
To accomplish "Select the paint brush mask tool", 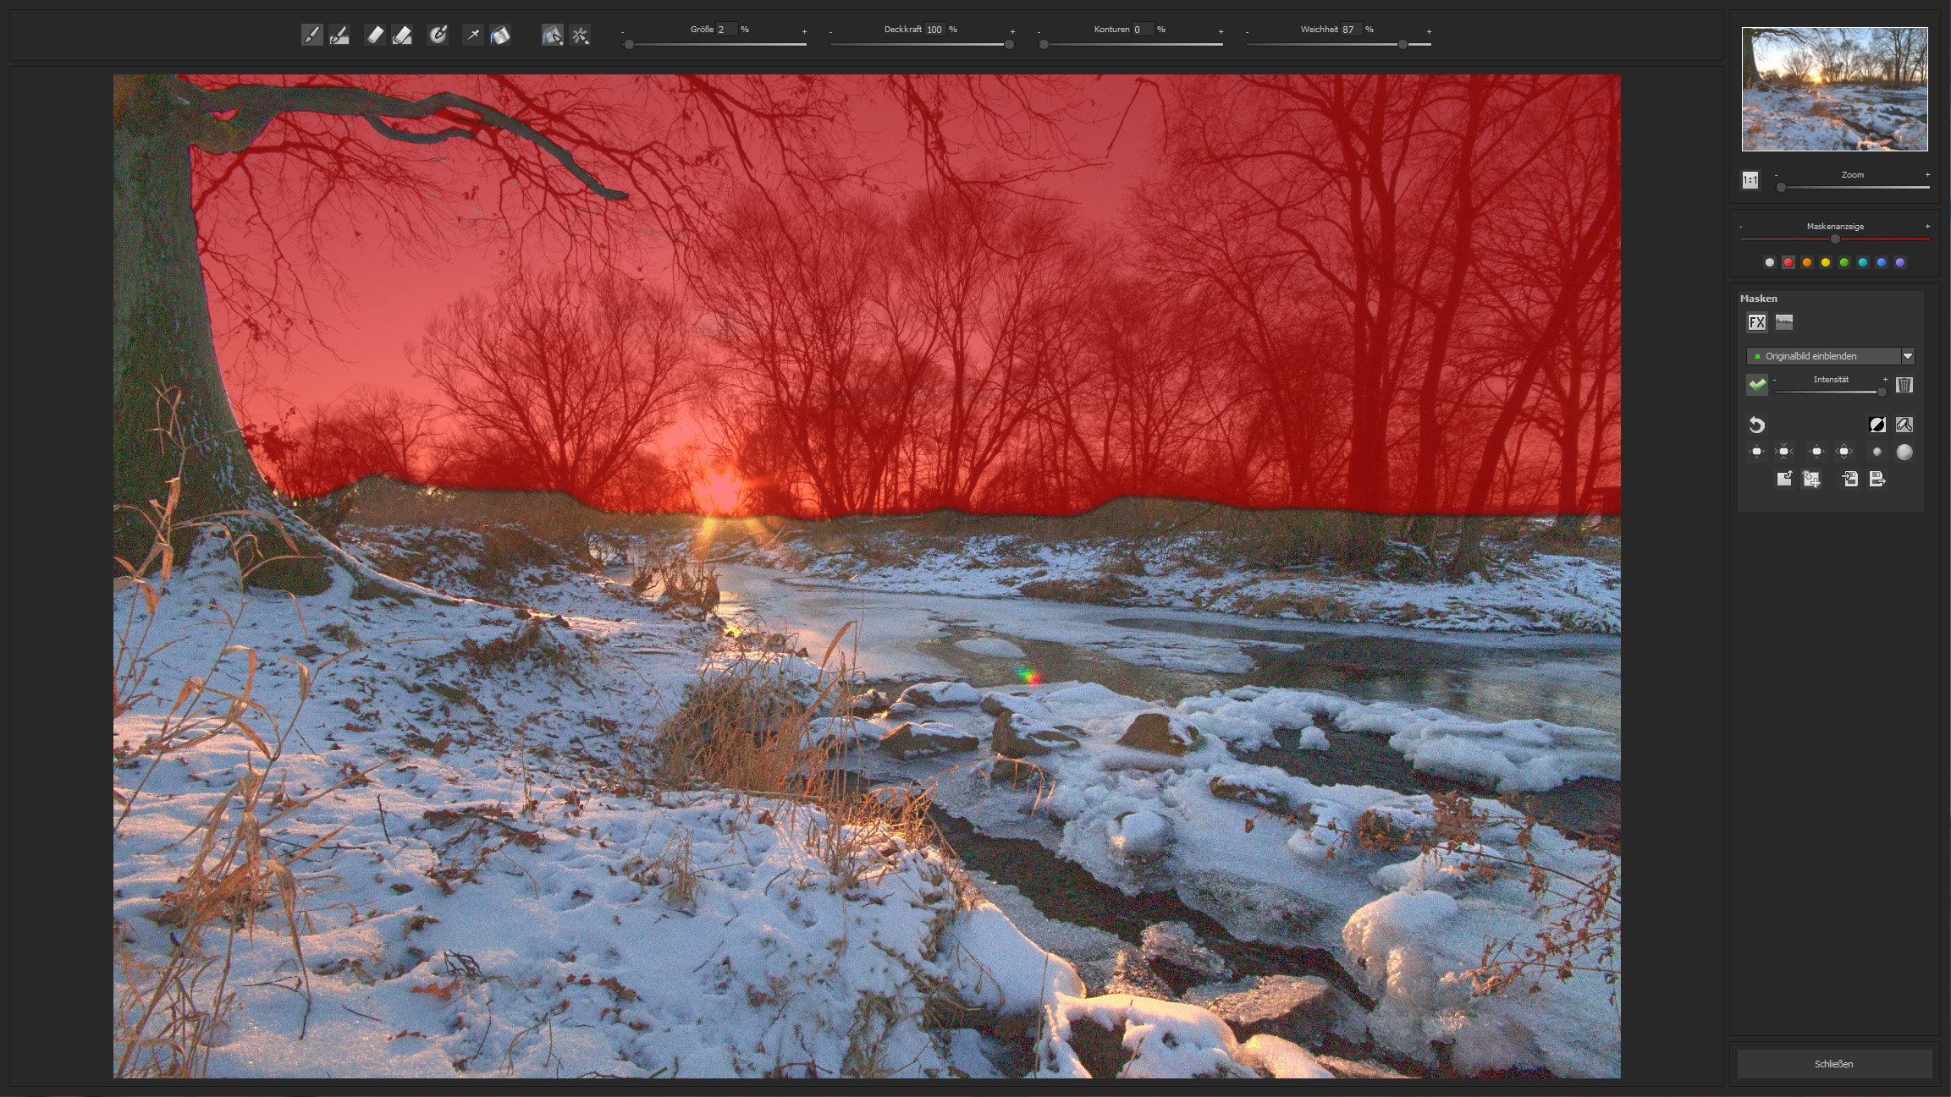I will (x=311, y=35).
